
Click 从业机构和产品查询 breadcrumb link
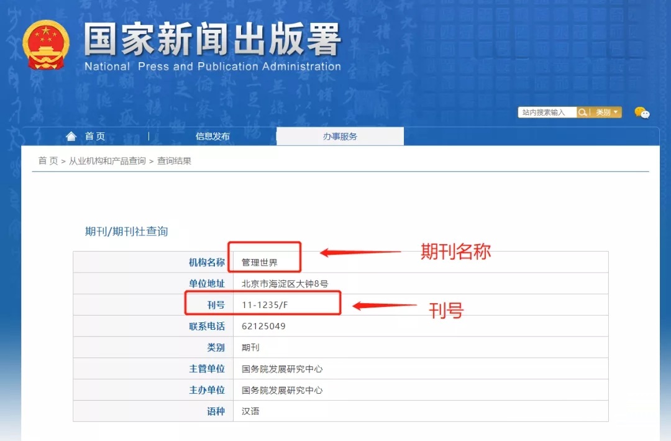tap(107, 161)
